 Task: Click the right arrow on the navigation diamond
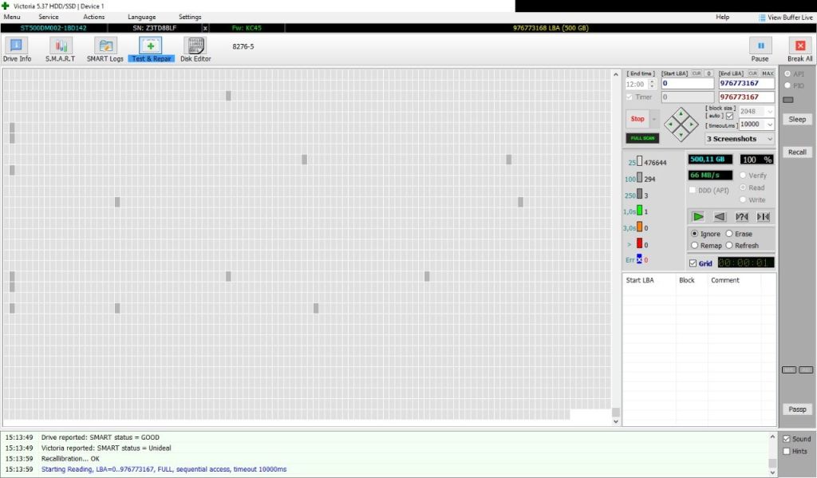click(x=692, y=124)
